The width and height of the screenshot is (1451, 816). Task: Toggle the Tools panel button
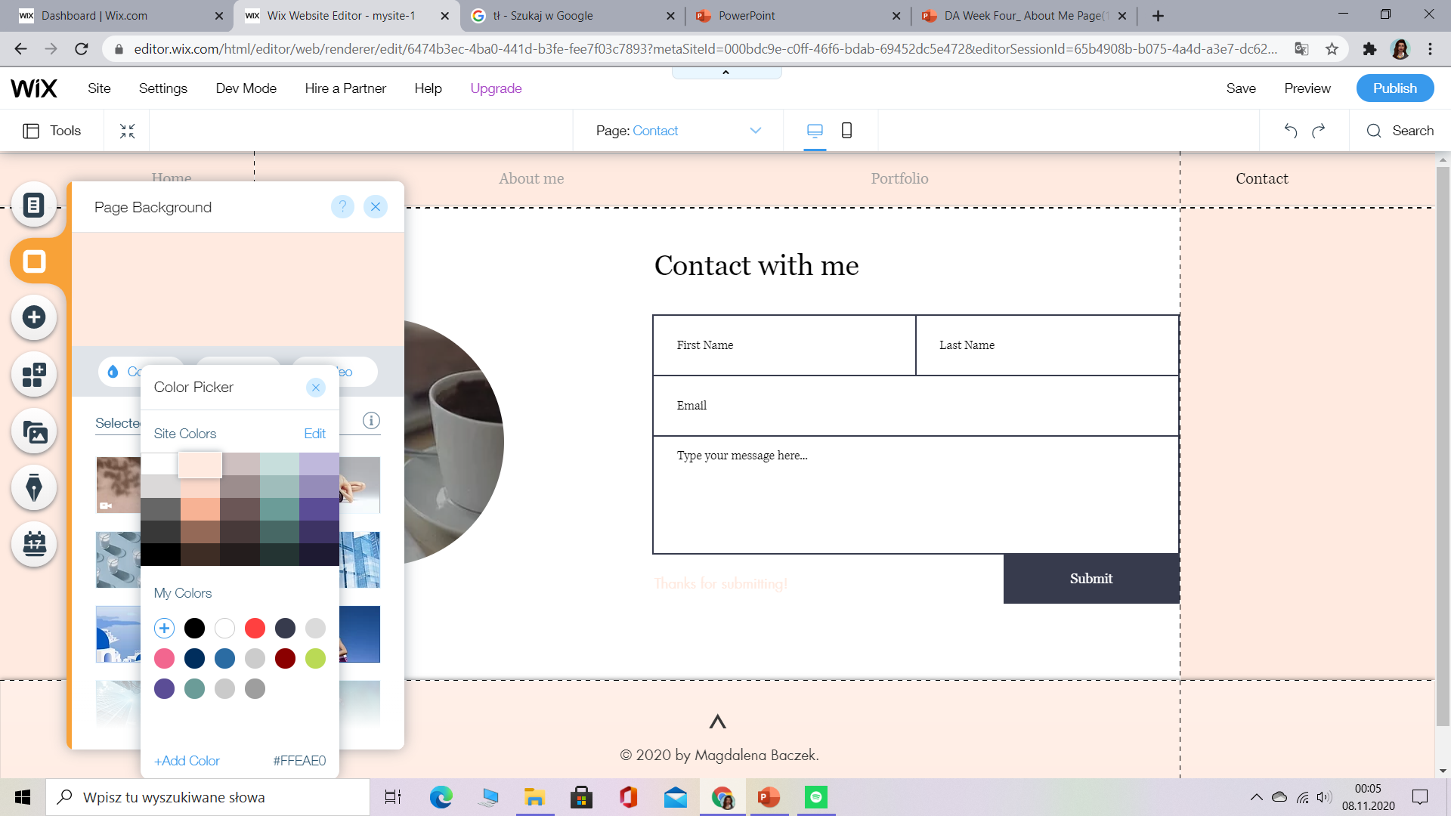click(51, 131)
